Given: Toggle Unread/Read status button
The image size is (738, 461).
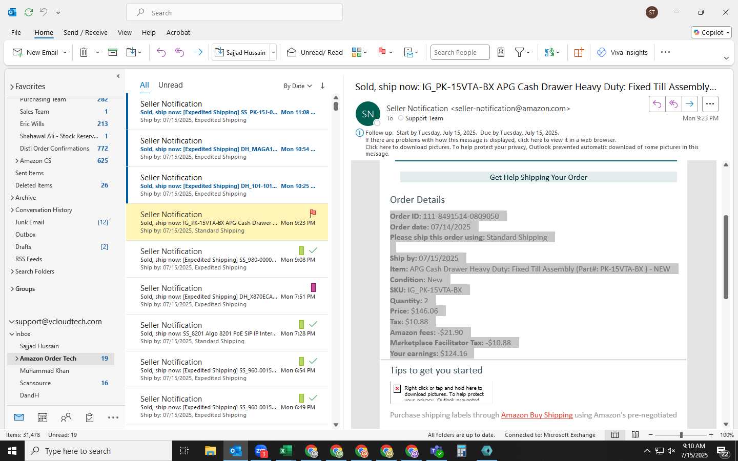Looking at the screenshot, I should pyautogui.click(x=315, y=52).
